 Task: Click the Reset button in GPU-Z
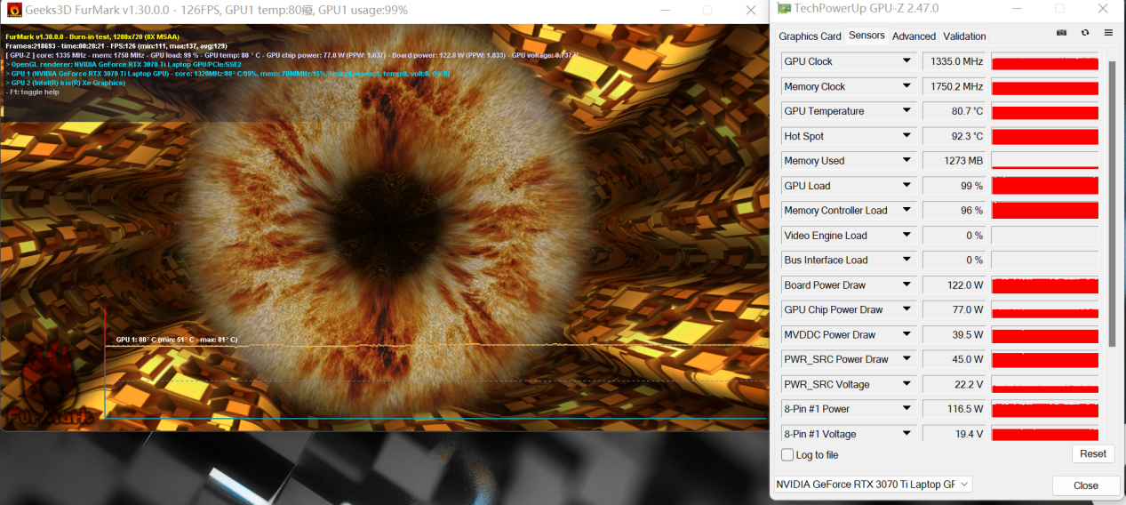pos(1093,453)
